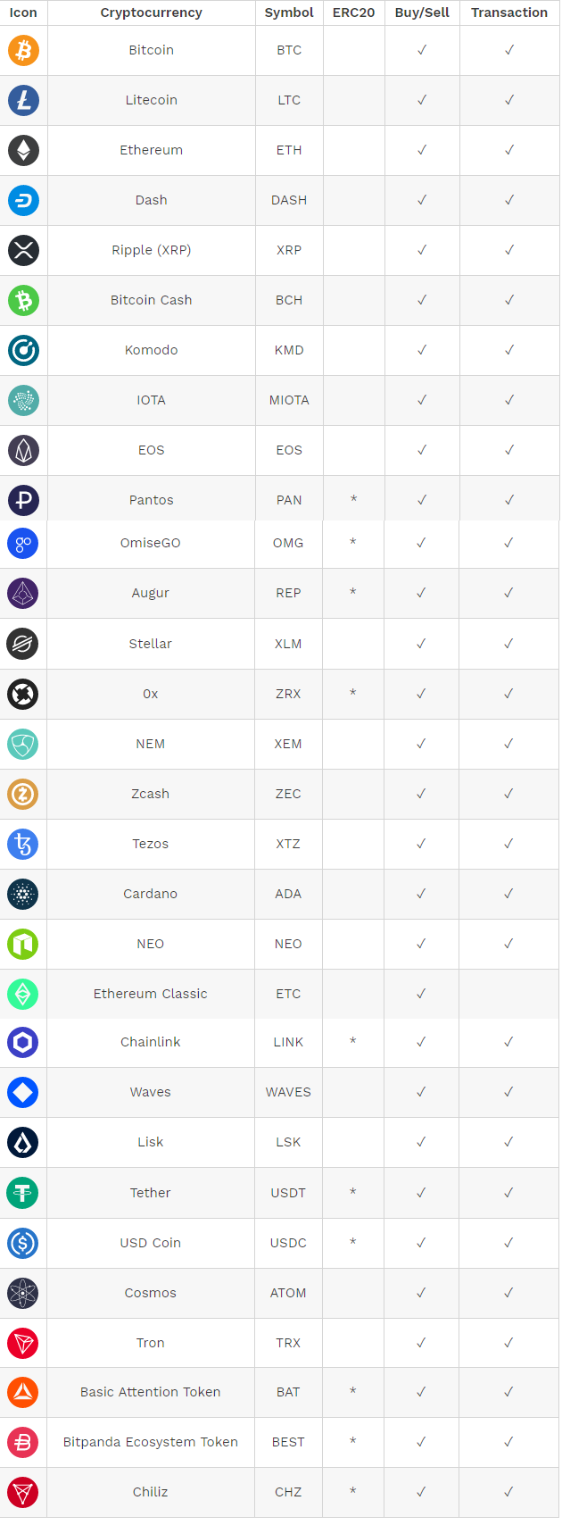The image size is (562, 1525).
Task: Select the Komodo coin icon
Action: point(24,350)
